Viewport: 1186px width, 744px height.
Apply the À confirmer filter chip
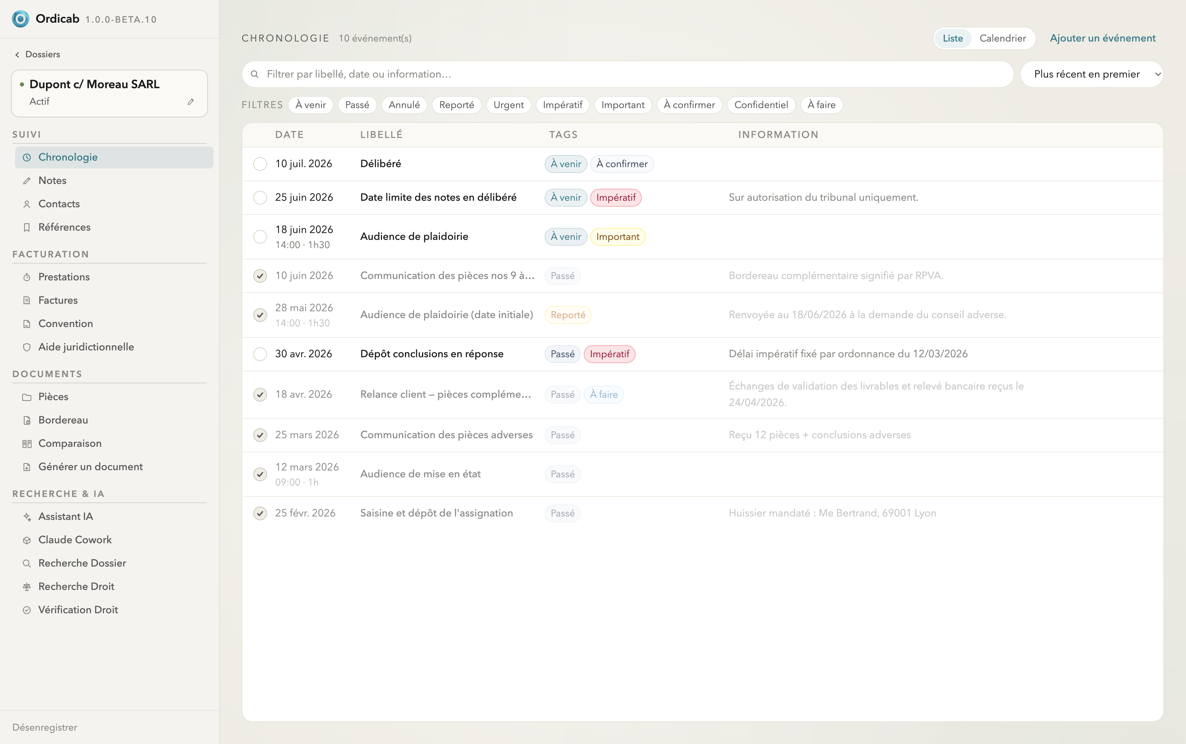pyautogui.click(x=689, y=105)
